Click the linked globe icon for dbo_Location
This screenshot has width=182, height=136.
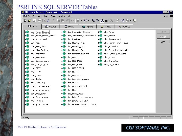(64, 39)
